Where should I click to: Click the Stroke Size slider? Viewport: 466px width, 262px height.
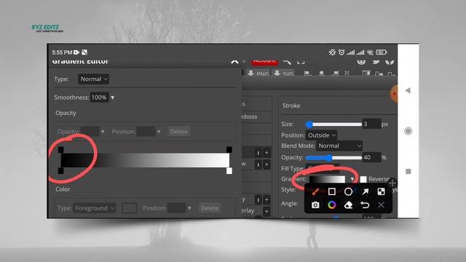pyautogui.click(x=334, y=124)
